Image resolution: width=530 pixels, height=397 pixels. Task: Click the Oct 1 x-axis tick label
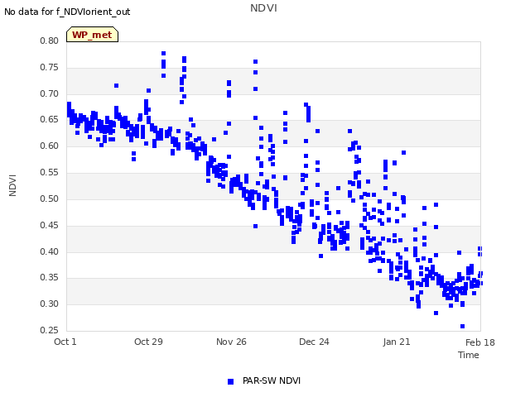65,342
